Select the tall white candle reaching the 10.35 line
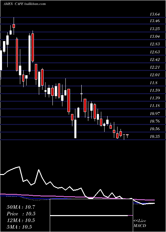166x232 pixels. pyautogui.click(x=75, y=129)
